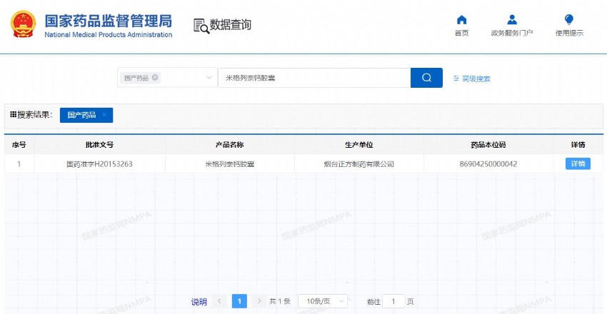Expand the drug category dropdown arrow
The width and height of the screenshot is (607, 314).
click(x=210, y=78)
